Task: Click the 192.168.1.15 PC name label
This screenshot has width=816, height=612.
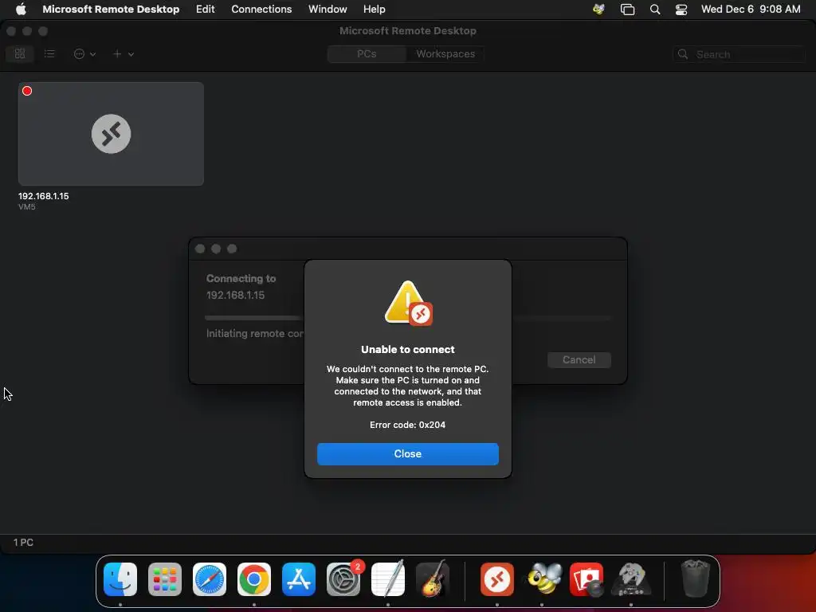Action: coord(43,196)
